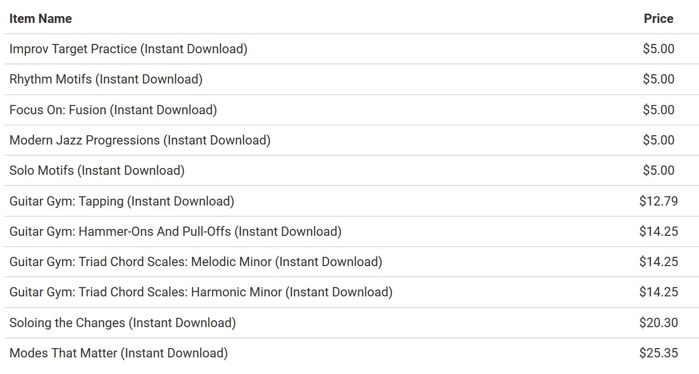Click the $25.35 price value

[658, 353]
